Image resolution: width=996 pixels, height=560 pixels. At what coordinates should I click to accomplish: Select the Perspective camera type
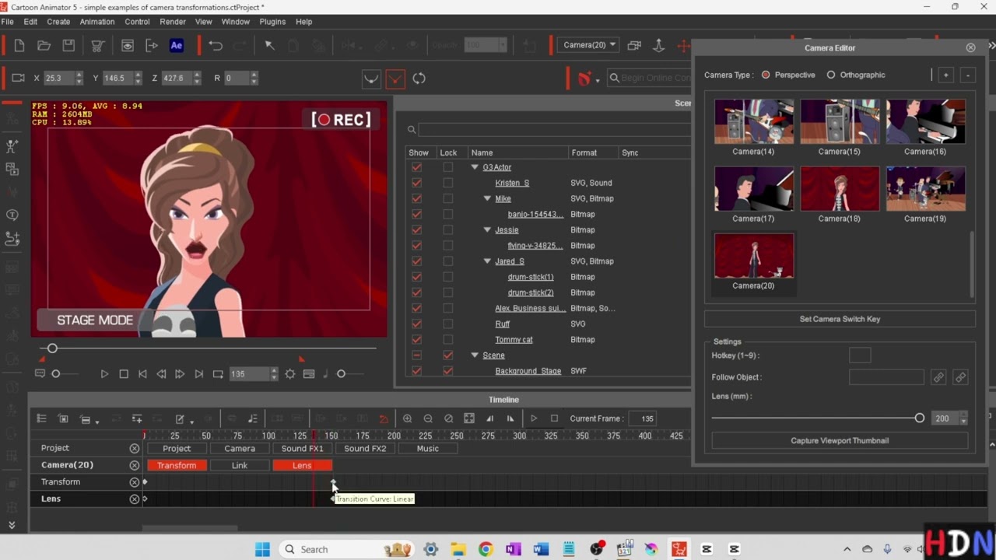tap(766, 75)
